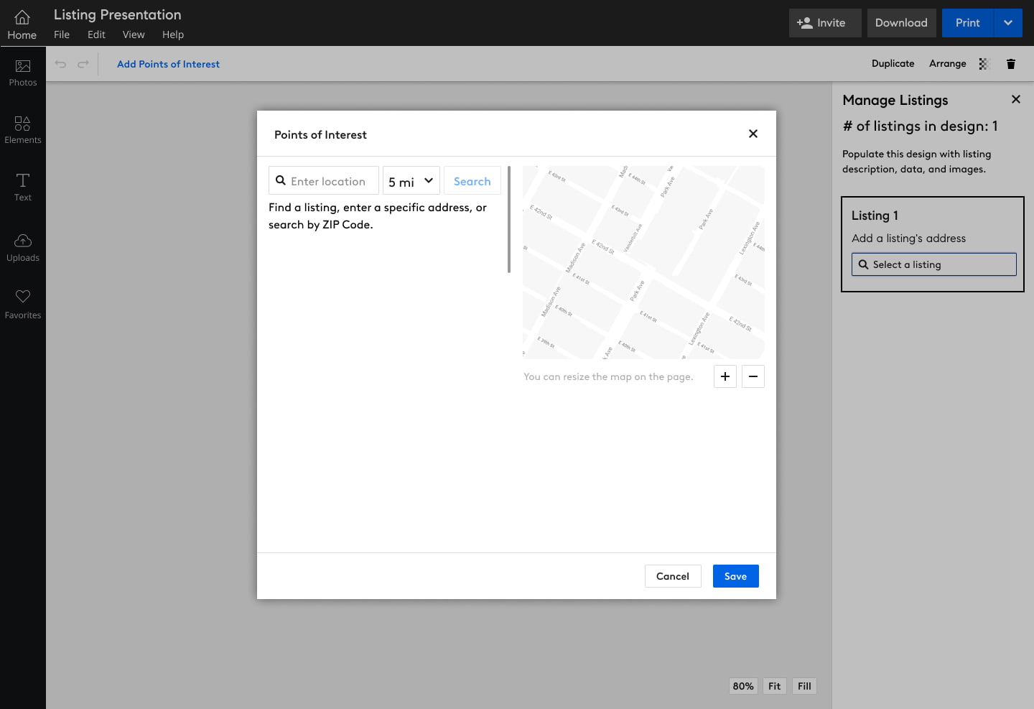The width and height of the screenshot is (1034, 709).
Task: Click the transparency checkerboard icon
Action: click(x=984, y=64)
